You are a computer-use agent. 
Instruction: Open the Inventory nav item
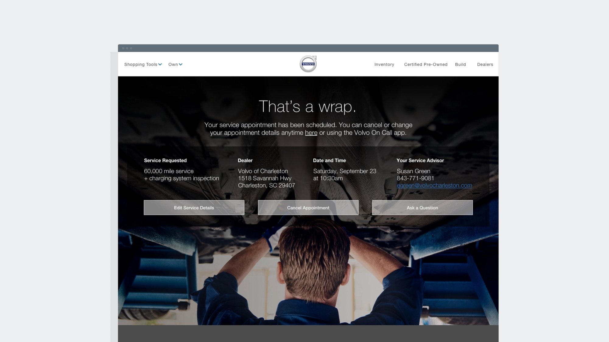click(x=384, y=64)
